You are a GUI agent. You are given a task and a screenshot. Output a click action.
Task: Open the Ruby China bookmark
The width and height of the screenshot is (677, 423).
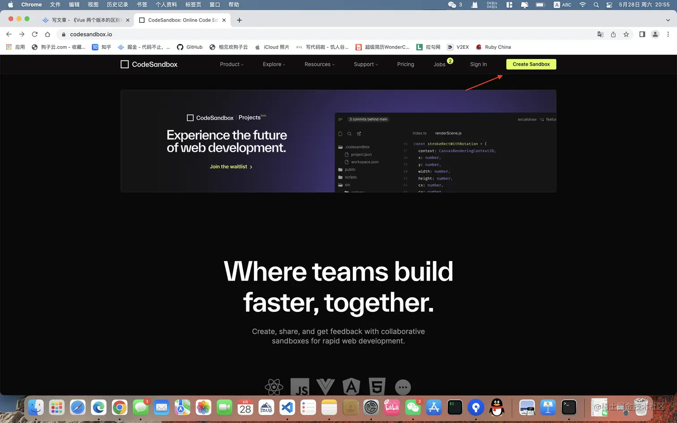pos(493,47)
